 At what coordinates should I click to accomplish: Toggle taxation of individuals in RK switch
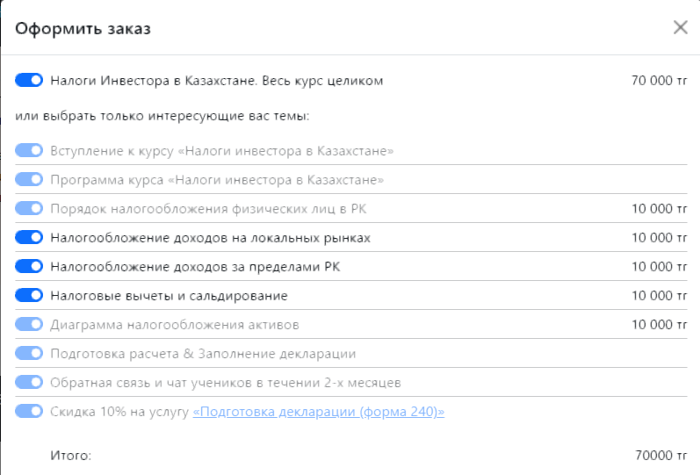click(29, 209)
